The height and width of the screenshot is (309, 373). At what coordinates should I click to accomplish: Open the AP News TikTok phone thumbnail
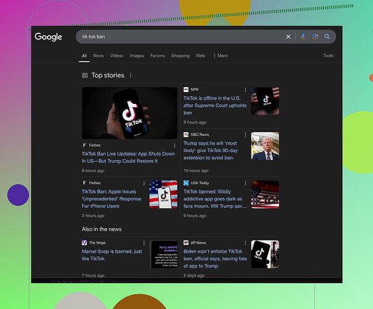tap(265, 254)
